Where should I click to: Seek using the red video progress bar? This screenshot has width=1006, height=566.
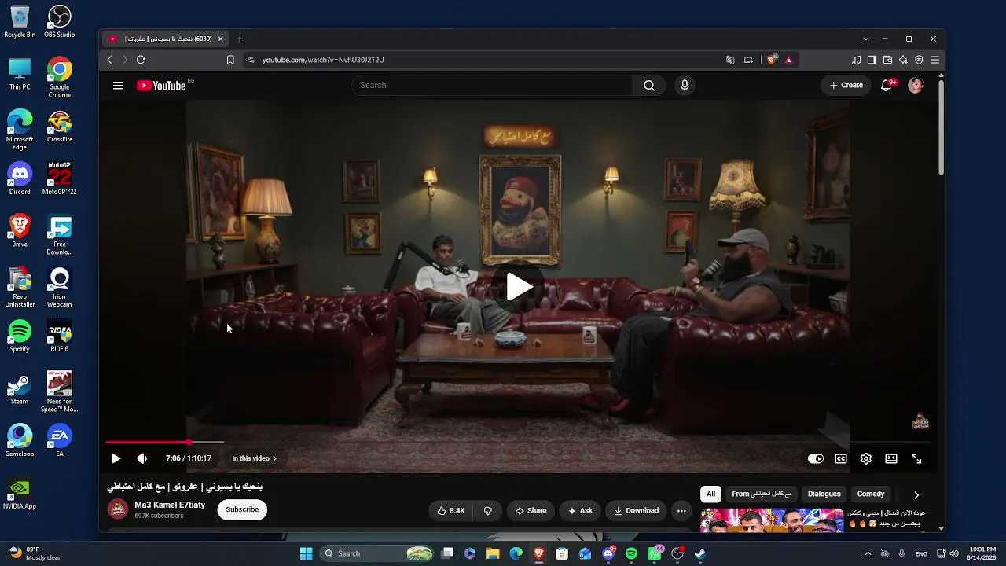(x=519, y=443)
